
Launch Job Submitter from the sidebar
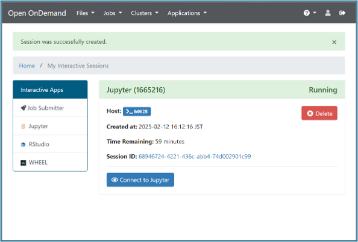(50, 108)
